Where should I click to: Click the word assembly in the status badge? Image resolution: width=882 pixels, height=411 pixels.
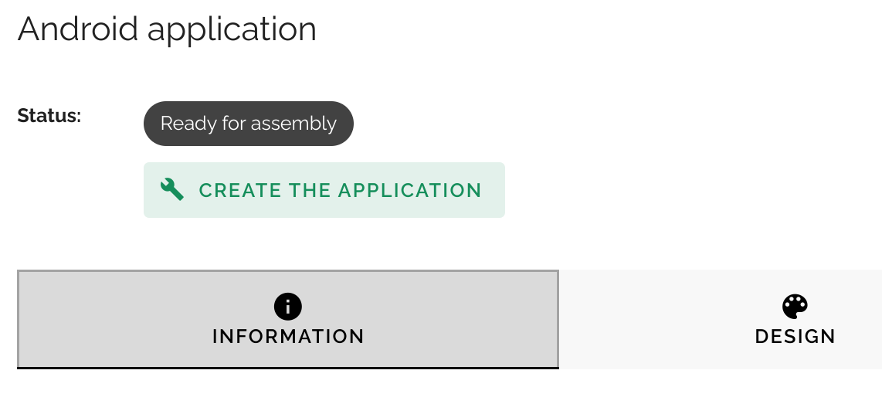click(294, 124)
